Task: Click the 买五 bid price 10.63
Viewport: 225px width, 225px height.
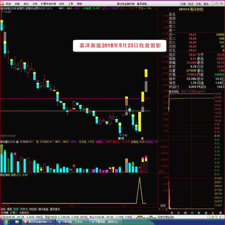Action: [x=192, y=50]
